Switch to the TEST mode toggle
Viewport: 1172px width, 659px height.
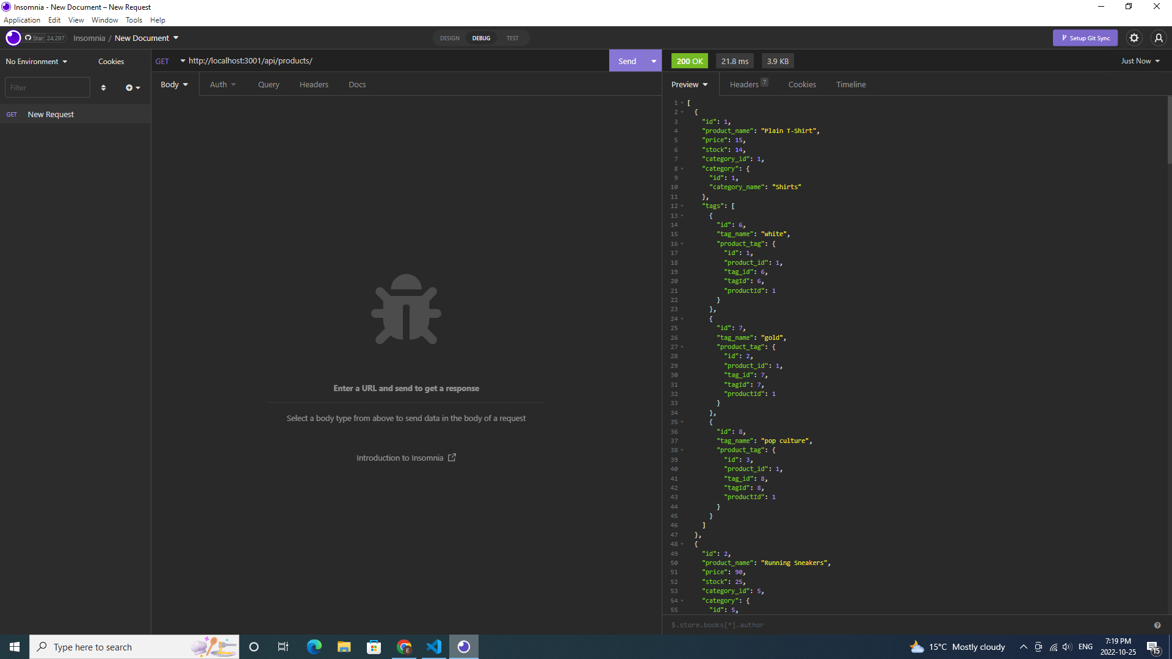click(512, 38)
